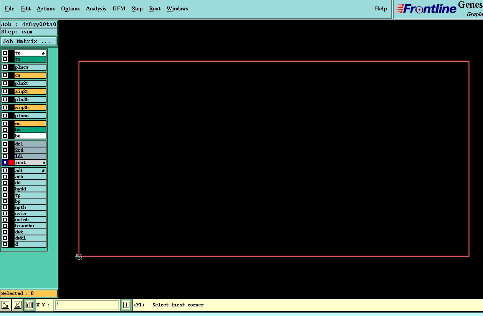The image size is (483, 316).
Task: Open the Rout menu
Action: [x=155, y=8]
